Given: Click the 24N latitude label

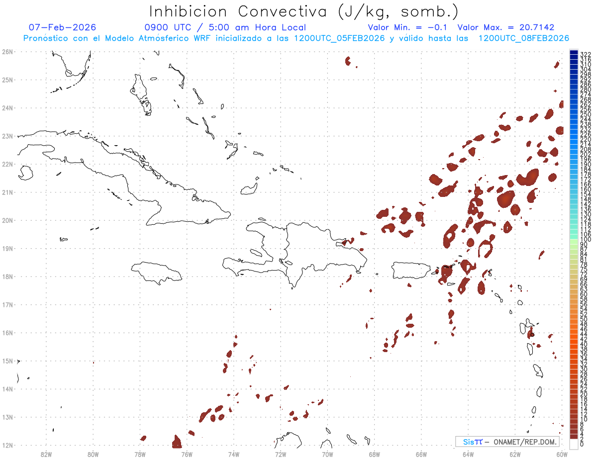Looking at the screenshot, I should click(7, 108).
